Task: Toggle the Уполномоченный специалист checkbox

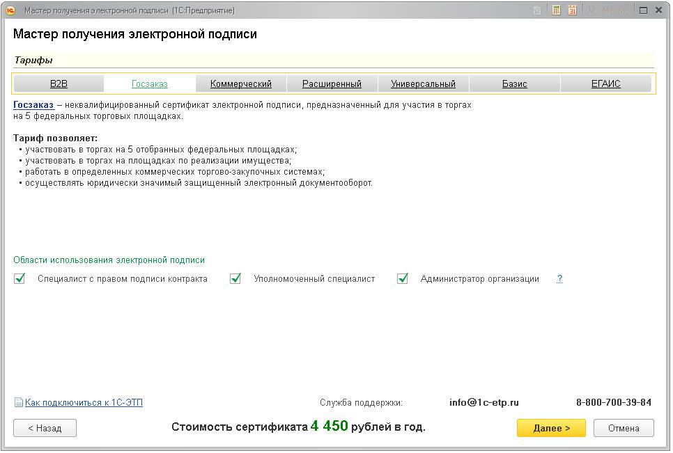Action: [x=235, y=278]
